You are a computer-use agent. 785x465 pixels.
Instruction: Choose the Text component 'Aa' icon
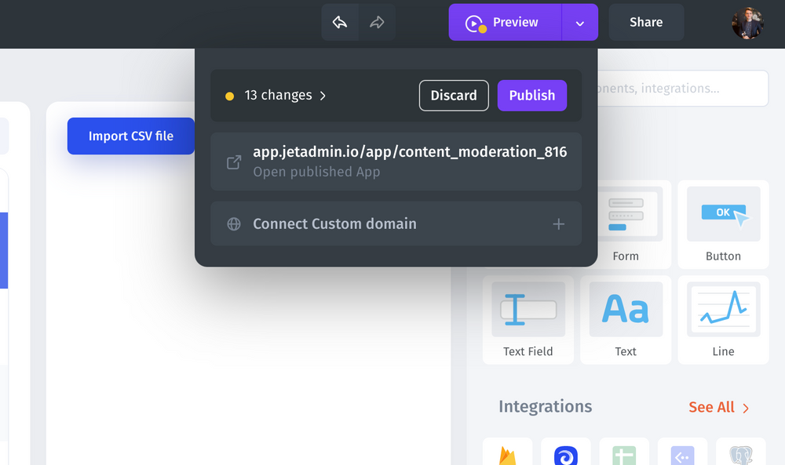pos(625,309)
